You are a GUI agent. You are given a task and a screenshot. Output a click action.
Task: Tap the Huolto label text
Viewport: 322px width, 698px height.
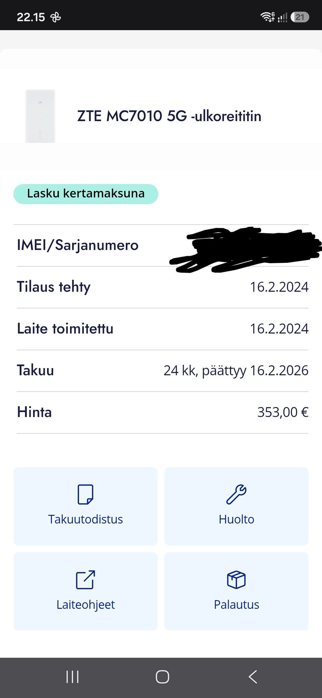pos(236,519)
